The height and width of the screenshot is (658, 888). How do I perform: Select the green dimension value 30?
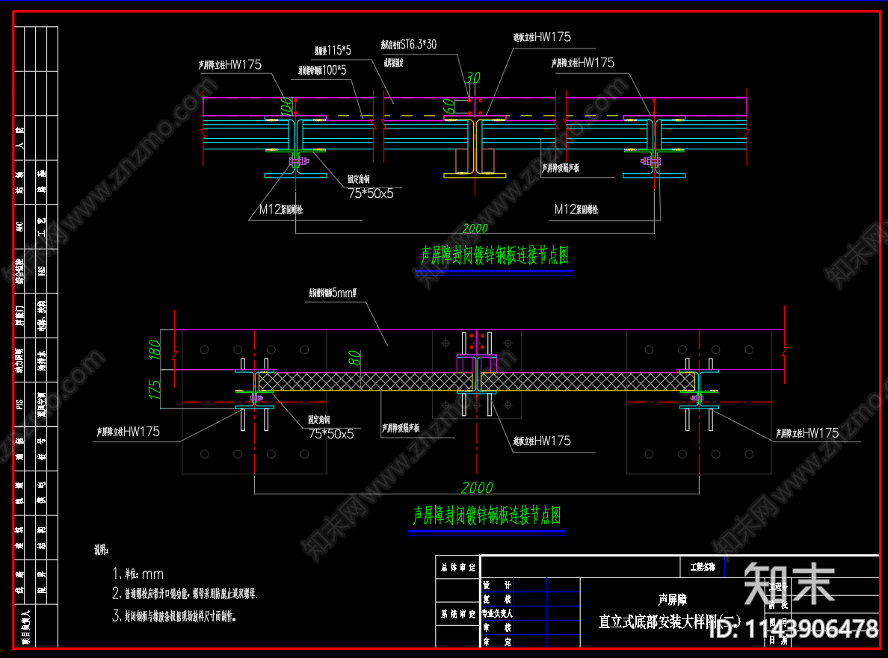pyautogui.click(x=473, y=78)
